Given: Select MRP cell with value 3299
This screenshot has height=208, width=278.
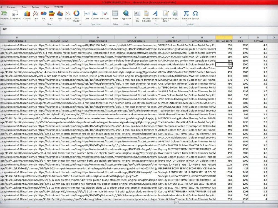Looking at the screenshot, I should 240,157.
